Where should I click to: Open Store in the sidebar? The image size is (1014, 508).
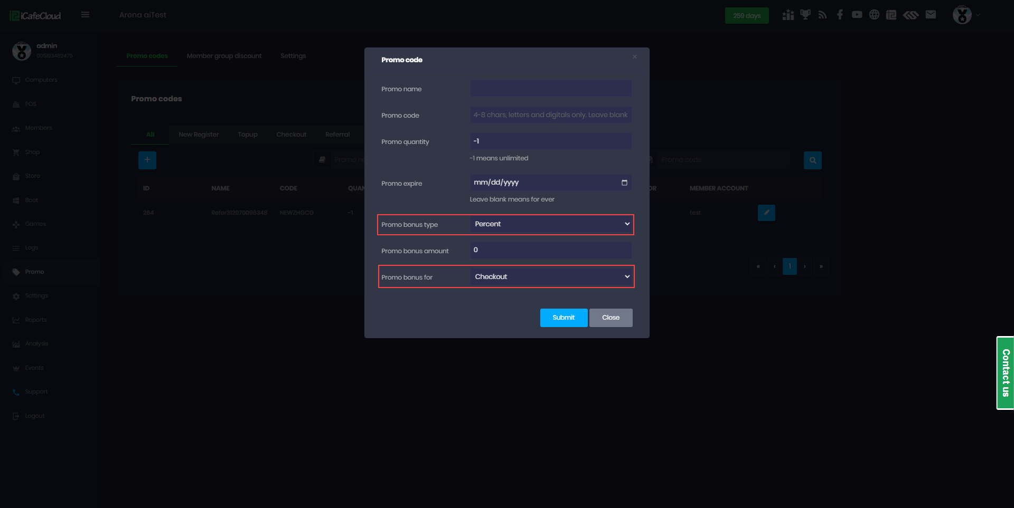(x=32, y=176)
